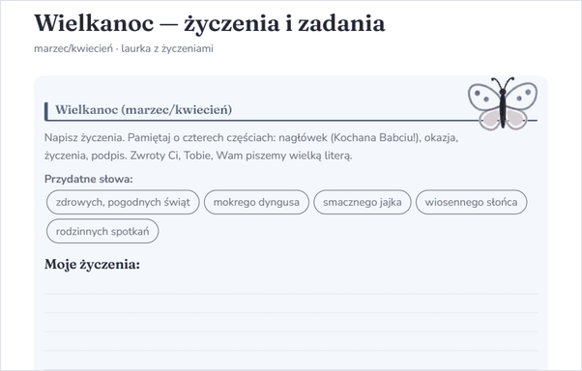
Task: Click the 'Moje życzenia:' heading
Action: click(92, 265)
